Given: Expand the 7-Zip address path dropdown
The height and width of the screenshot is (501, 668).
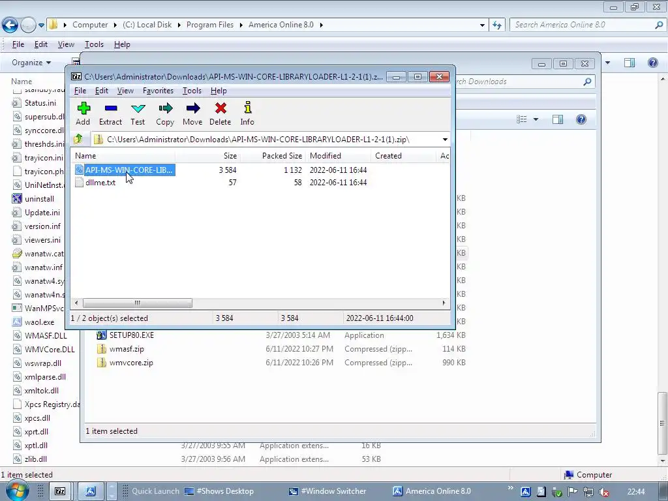Looking at the screenshot, I should click(445, 140).
